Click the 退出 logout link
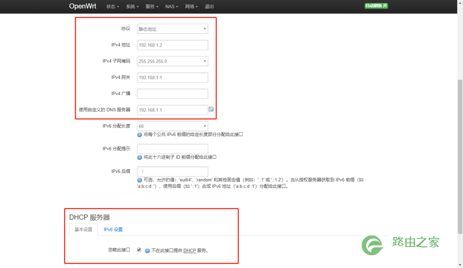The width and height of the screenshot is (463, 268). [209, 7]
